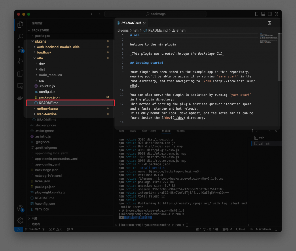
Task: Open modified package.json in n8n
Action: pyautogui.click(x=71, y=97)
